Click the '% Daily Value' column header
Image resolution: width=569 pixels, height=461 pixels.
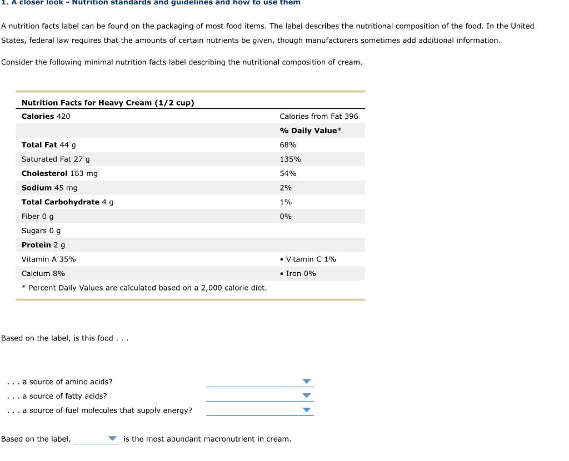[310, 131]
